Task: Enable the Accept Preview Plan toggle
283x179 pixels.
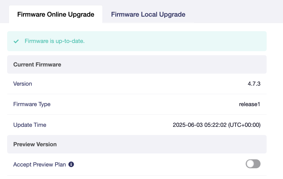Action: coord(253,164)
